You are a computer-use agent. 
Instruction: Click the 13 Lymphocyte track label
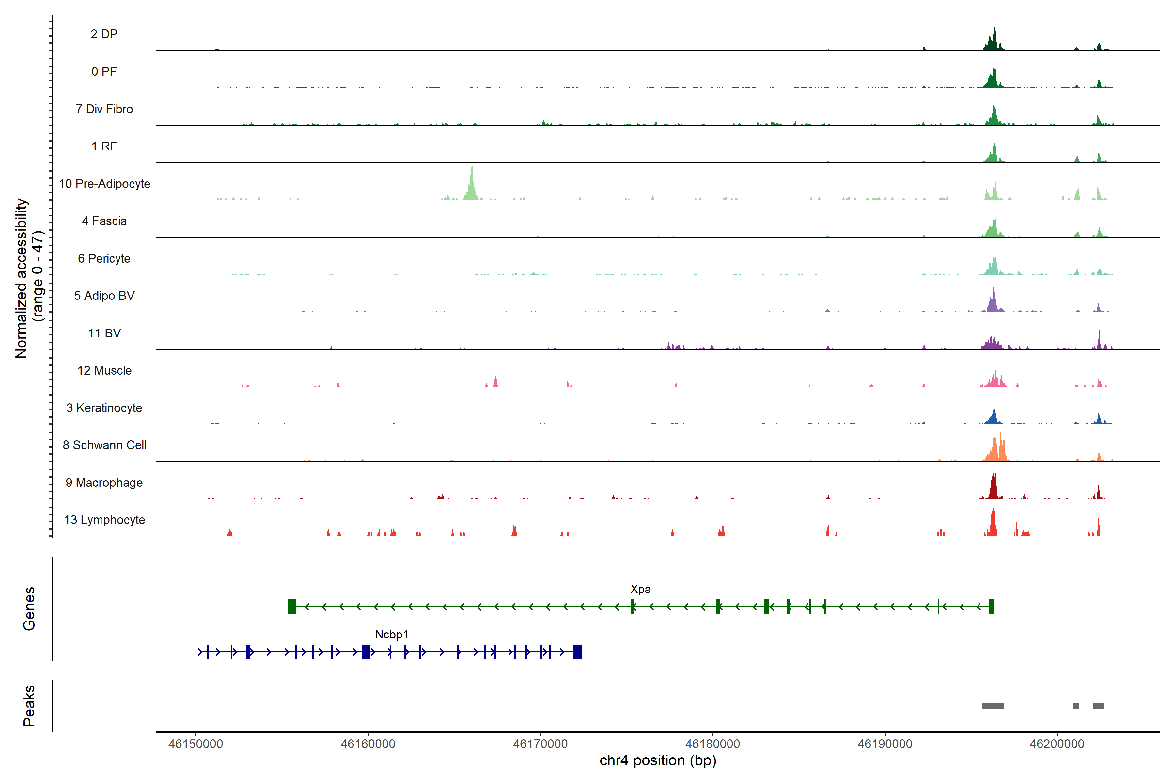104,520
